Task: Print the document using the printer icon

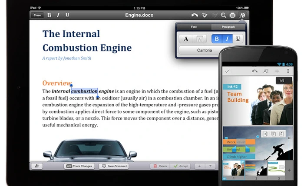Action: coord(232,15)
